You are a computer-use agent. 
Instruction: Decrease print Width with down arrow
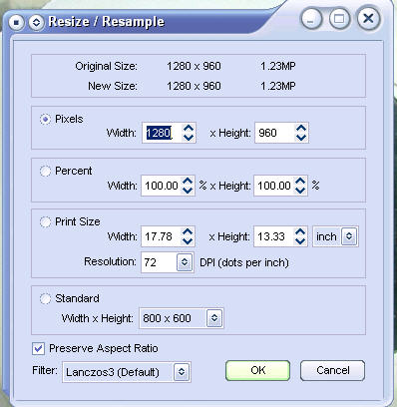(188, 240)
